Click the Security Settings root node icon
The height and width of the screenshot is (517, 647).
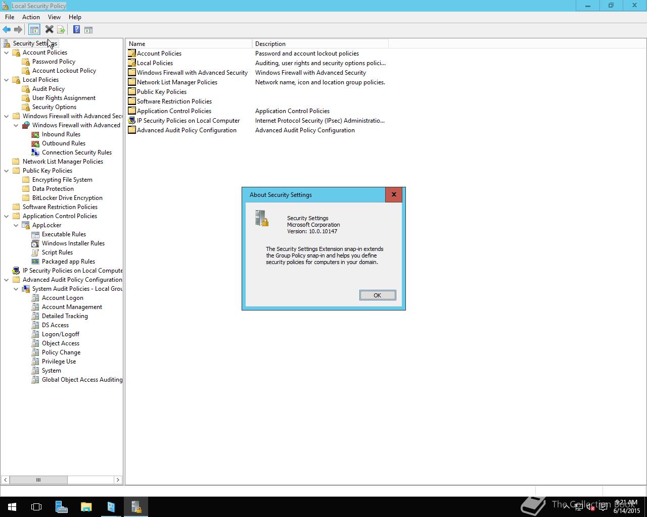tap(7, 43)
